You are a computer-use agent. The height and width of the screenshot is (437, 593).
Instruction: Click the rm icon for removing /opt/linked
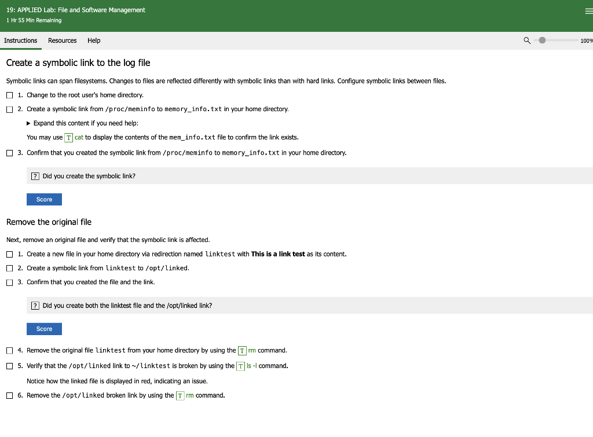pyautogui.click(x=180, y=395)
